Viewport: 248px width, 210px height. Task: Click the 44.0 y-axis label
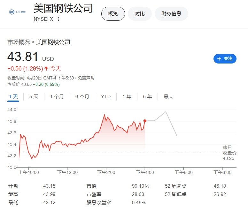12,109
